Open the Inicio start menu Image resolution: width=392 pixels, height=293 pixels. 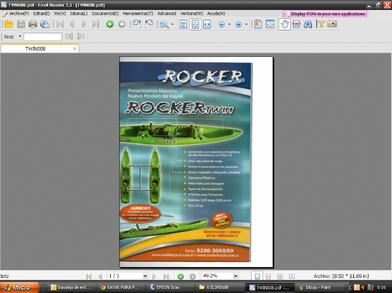click(20, 287)
